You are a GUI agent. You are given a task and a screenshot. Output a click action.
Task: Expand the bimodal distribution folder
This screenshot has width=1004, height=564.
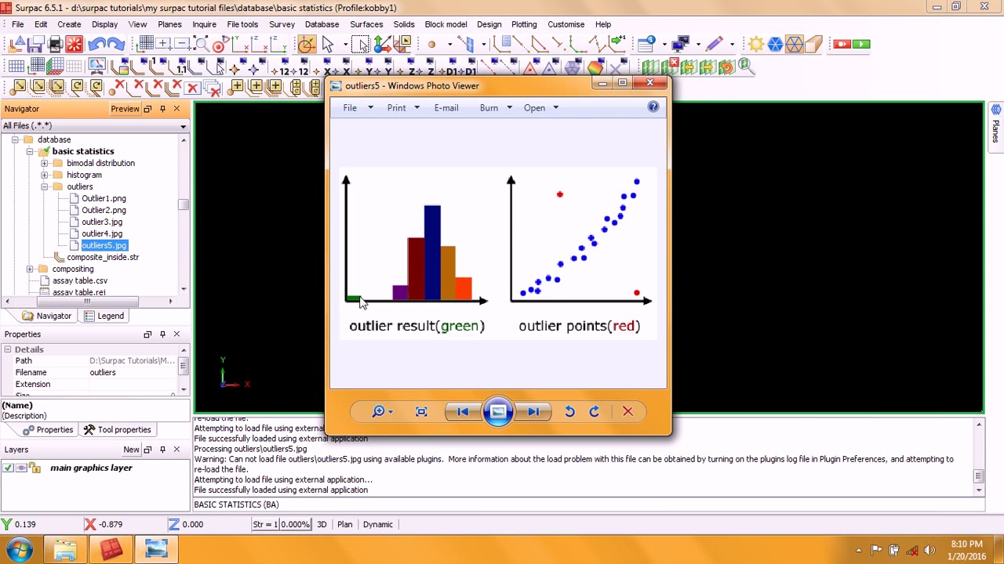[45, 163]
